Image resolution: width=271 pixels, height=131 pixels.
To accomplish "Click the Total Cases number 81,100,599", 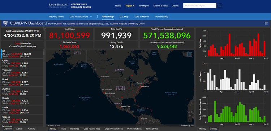I will [x=69, y=36].
